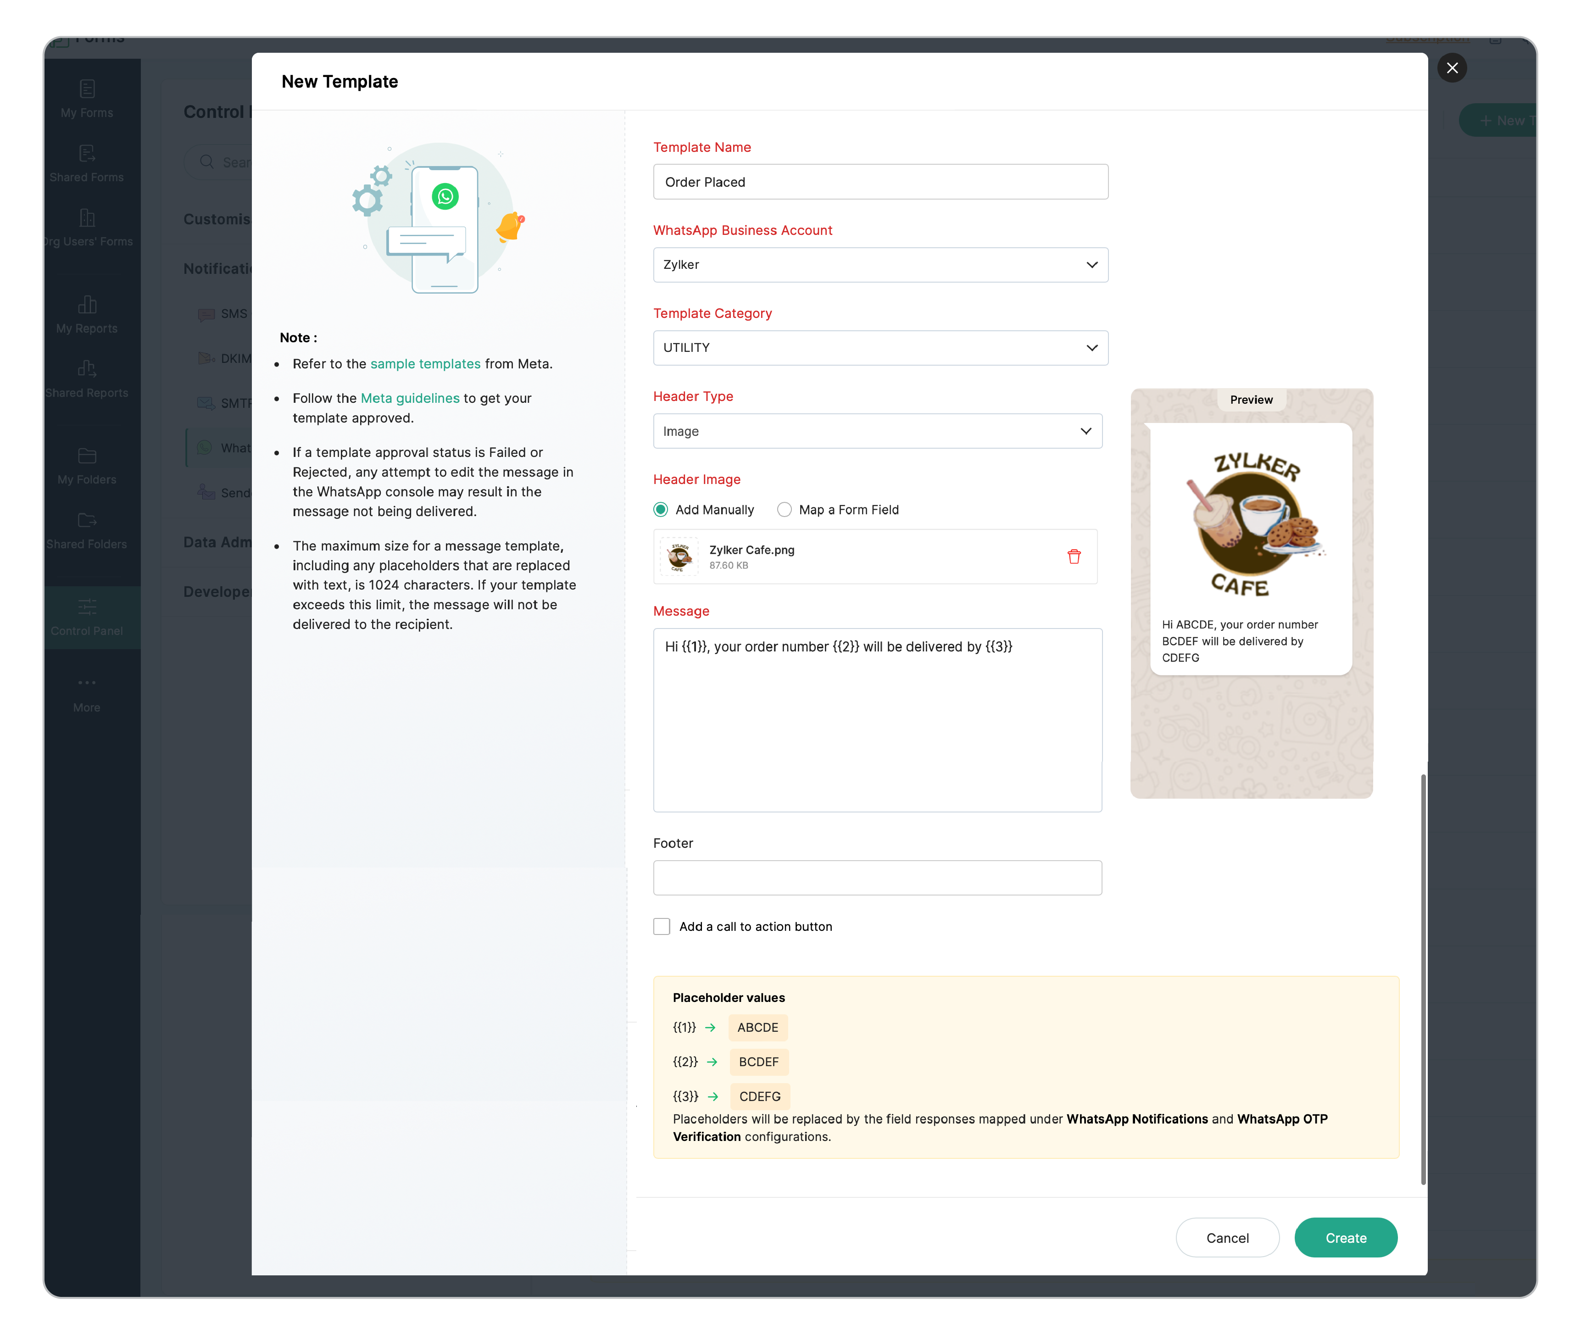Viewport: 1581px width, 1335px height.
Task: Open the Meta guidelines link
Action: (409, 399)
